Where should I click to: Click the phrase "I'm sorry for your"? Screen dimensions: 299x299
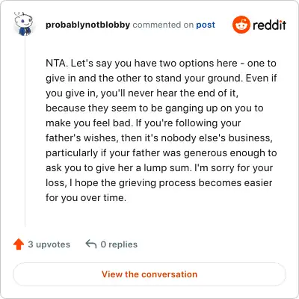click(233, 168)
